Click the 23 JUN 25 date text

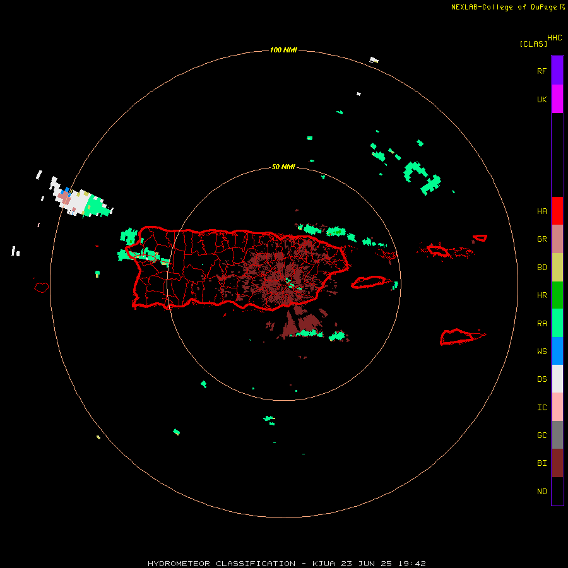coord(366,564)
